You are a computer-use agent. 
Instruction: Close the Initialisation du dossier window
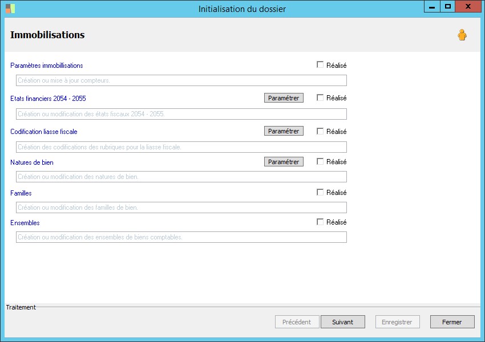click(x=468, y=6)
